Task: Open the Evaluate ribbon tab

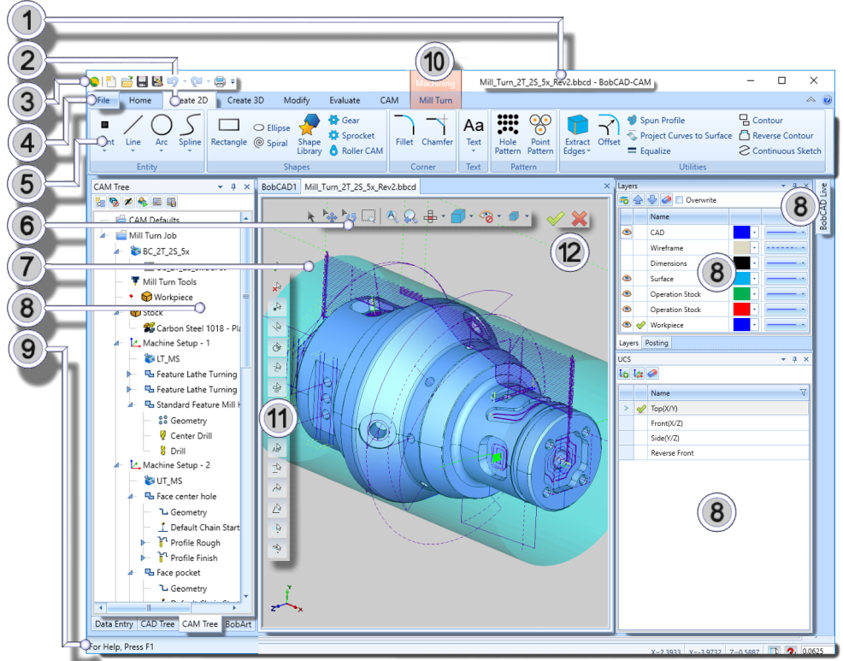Action: point(345,100)
